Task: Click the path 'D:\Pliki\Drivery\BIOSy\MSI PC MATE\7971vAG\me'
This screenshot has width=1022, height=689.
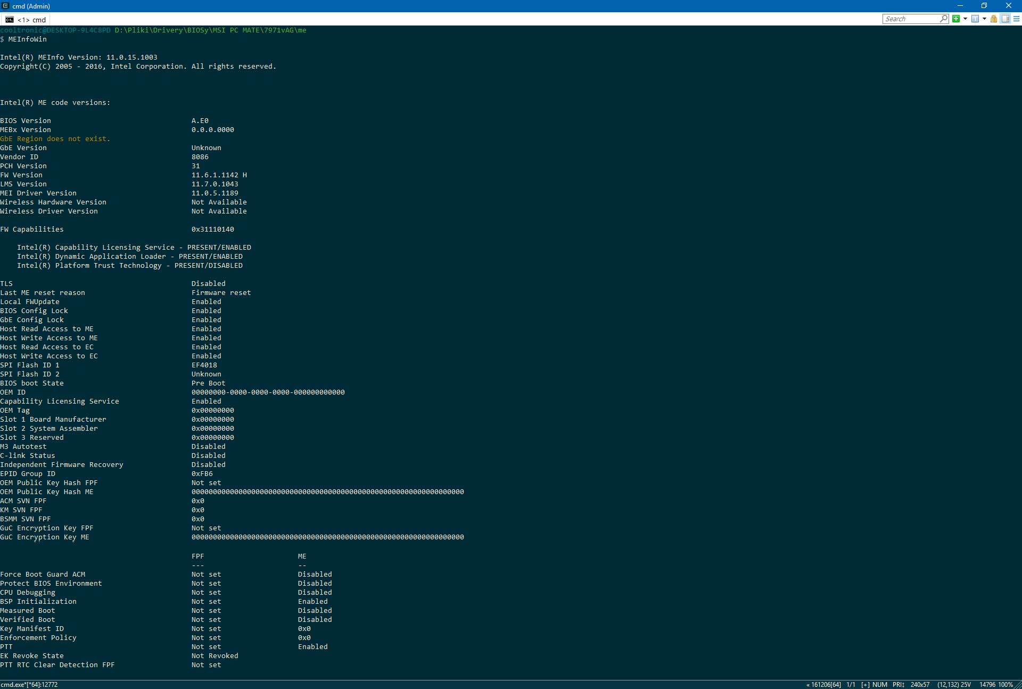Action: click(210, 30)
